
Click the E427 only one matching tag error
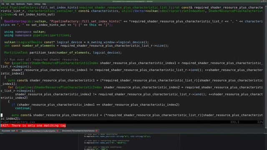tap(33, 125)
